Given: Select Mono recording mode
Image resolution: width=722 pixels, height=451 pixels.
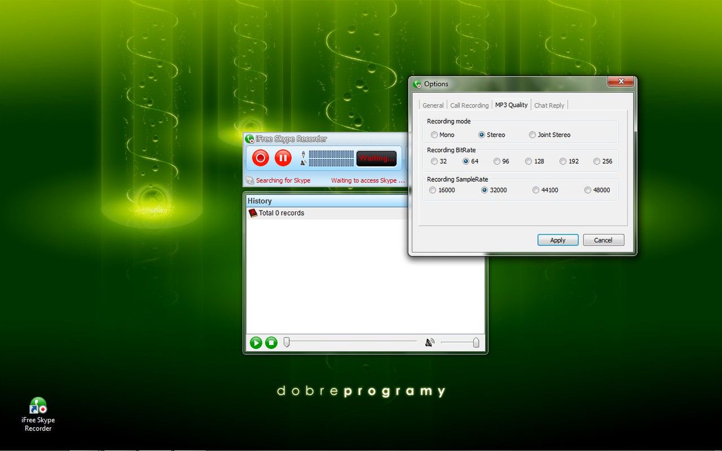Looking at the screenshot, I should coord(442,135).
